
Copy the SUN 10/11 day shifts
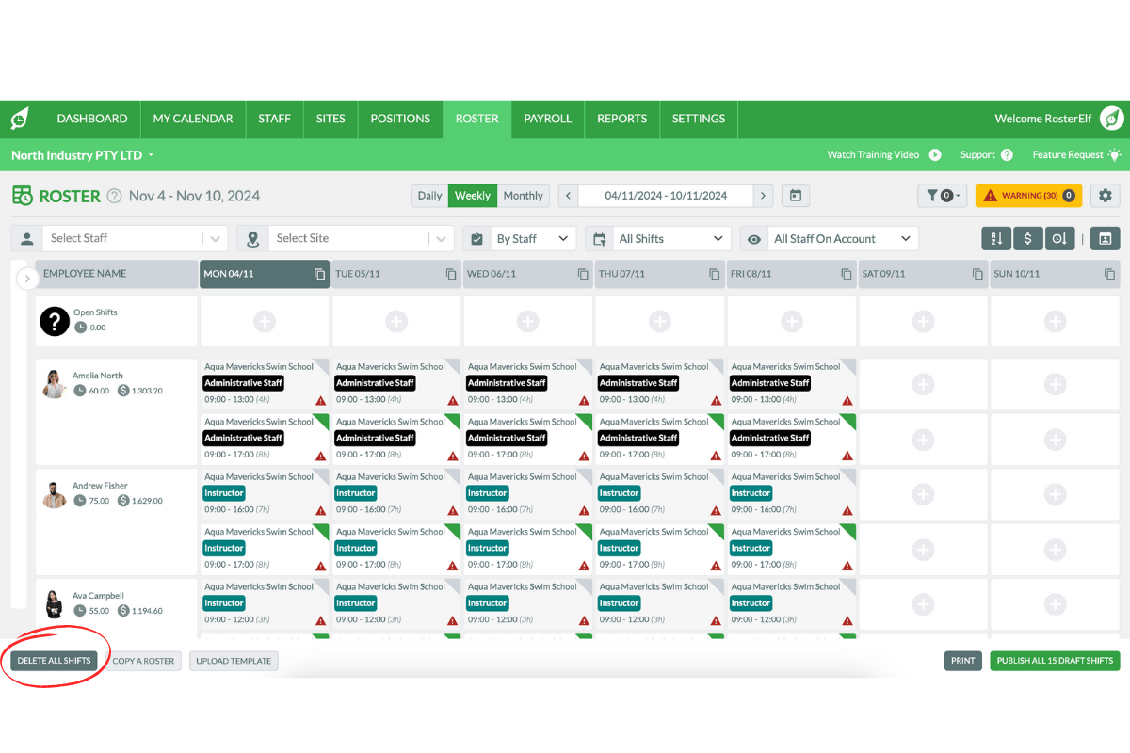(1109, 274)
